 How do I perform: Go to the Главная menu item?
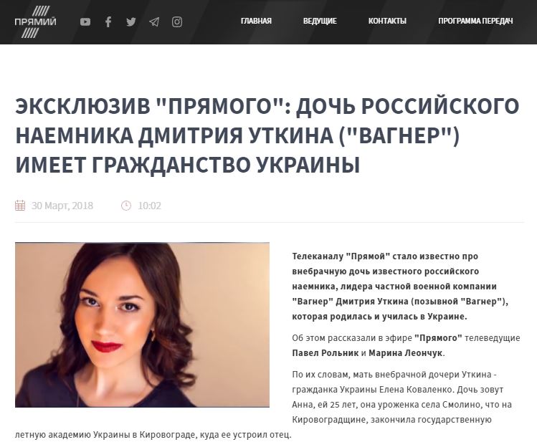point(256,21)
